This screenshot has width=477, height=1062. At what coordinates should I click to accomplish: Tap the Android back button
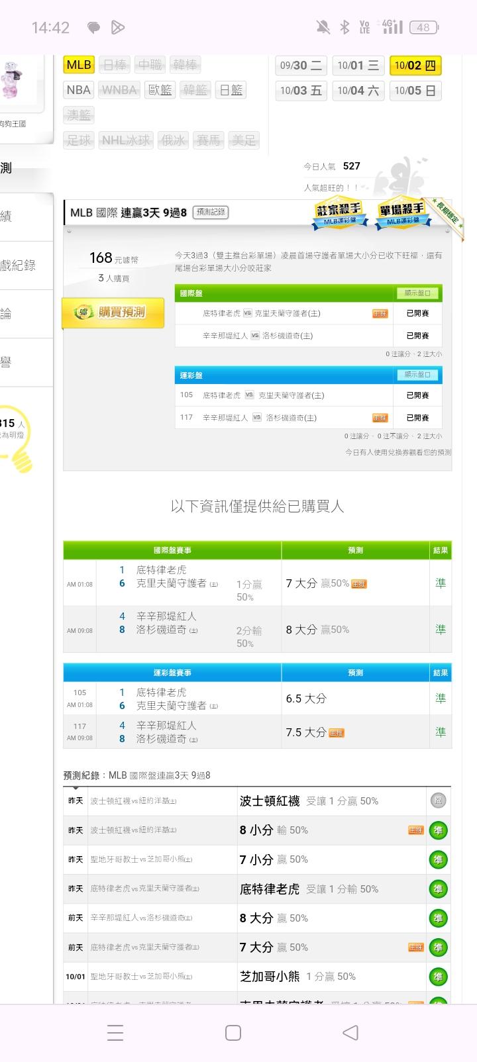point(350,1032)
